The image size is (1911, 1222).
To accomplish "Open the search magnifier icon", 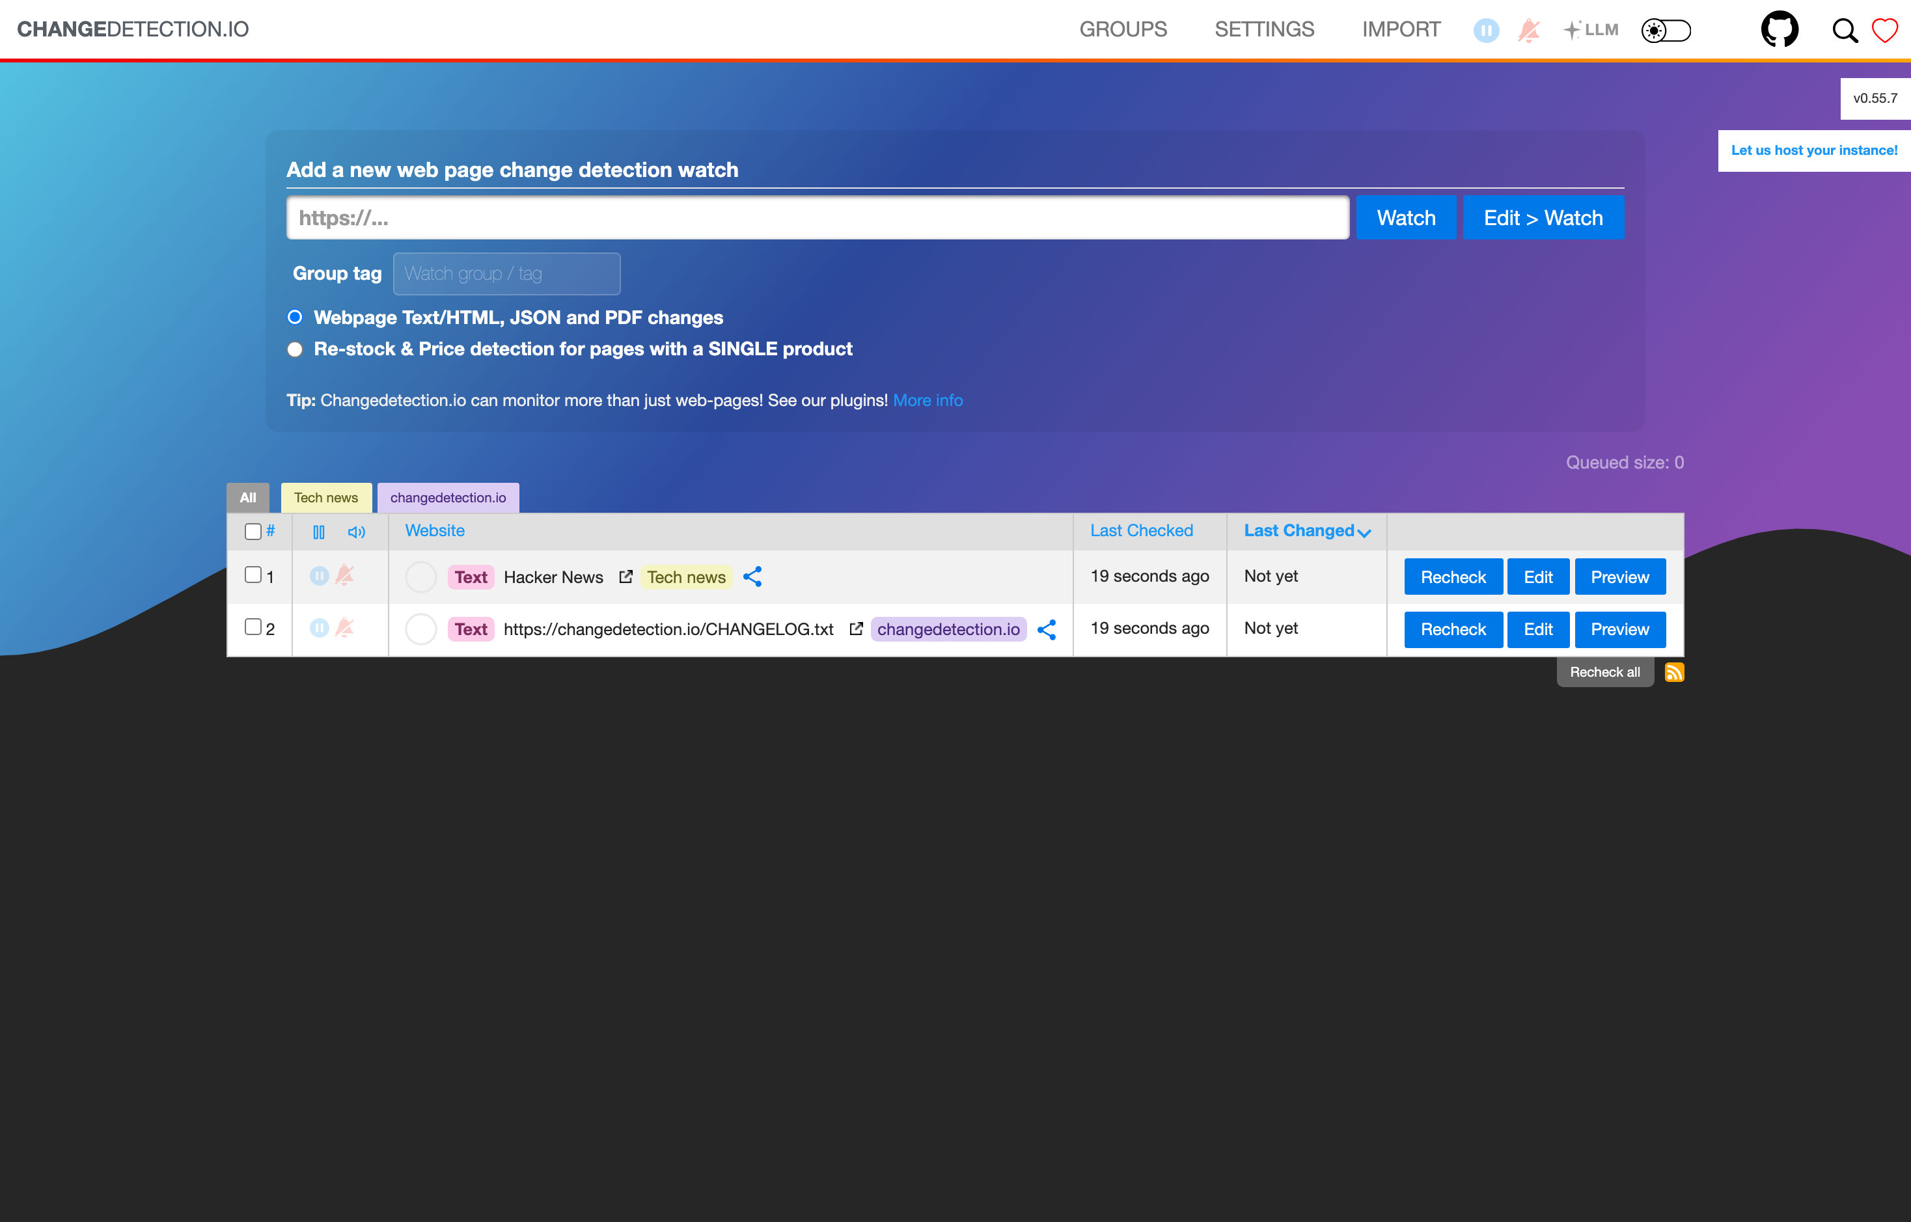I will click(1845, 30).
